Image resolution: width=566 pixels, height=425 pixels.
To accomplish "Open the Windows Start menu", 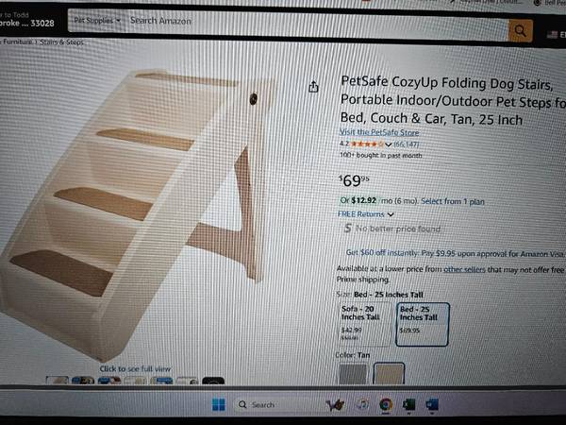I will coord(220,404).
